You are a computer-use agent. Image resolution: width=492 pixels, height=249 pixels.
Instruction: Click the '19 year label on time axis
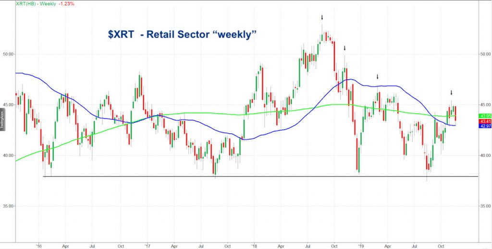point(361,245)
